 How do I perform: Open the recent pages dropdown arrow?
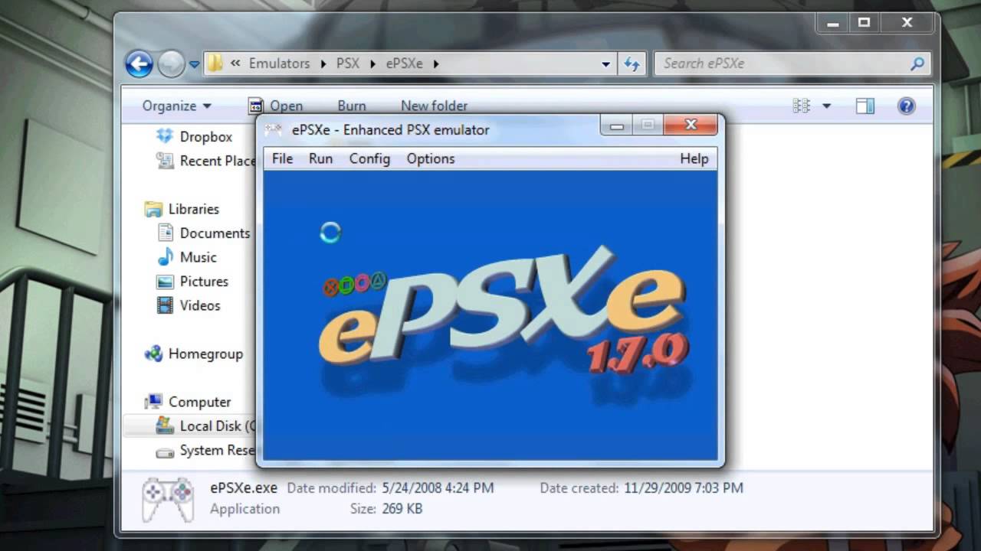pyautogui.click(x=194, y=64)
